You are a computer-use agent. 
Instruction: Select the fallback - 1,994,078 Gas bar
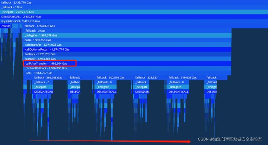[145, 26]
